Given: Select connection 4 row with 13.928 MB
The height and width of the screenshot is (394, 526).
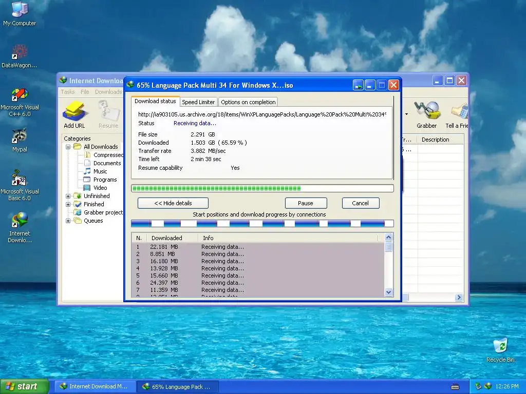Looking at the screenshot, I should tap(258, 268).
